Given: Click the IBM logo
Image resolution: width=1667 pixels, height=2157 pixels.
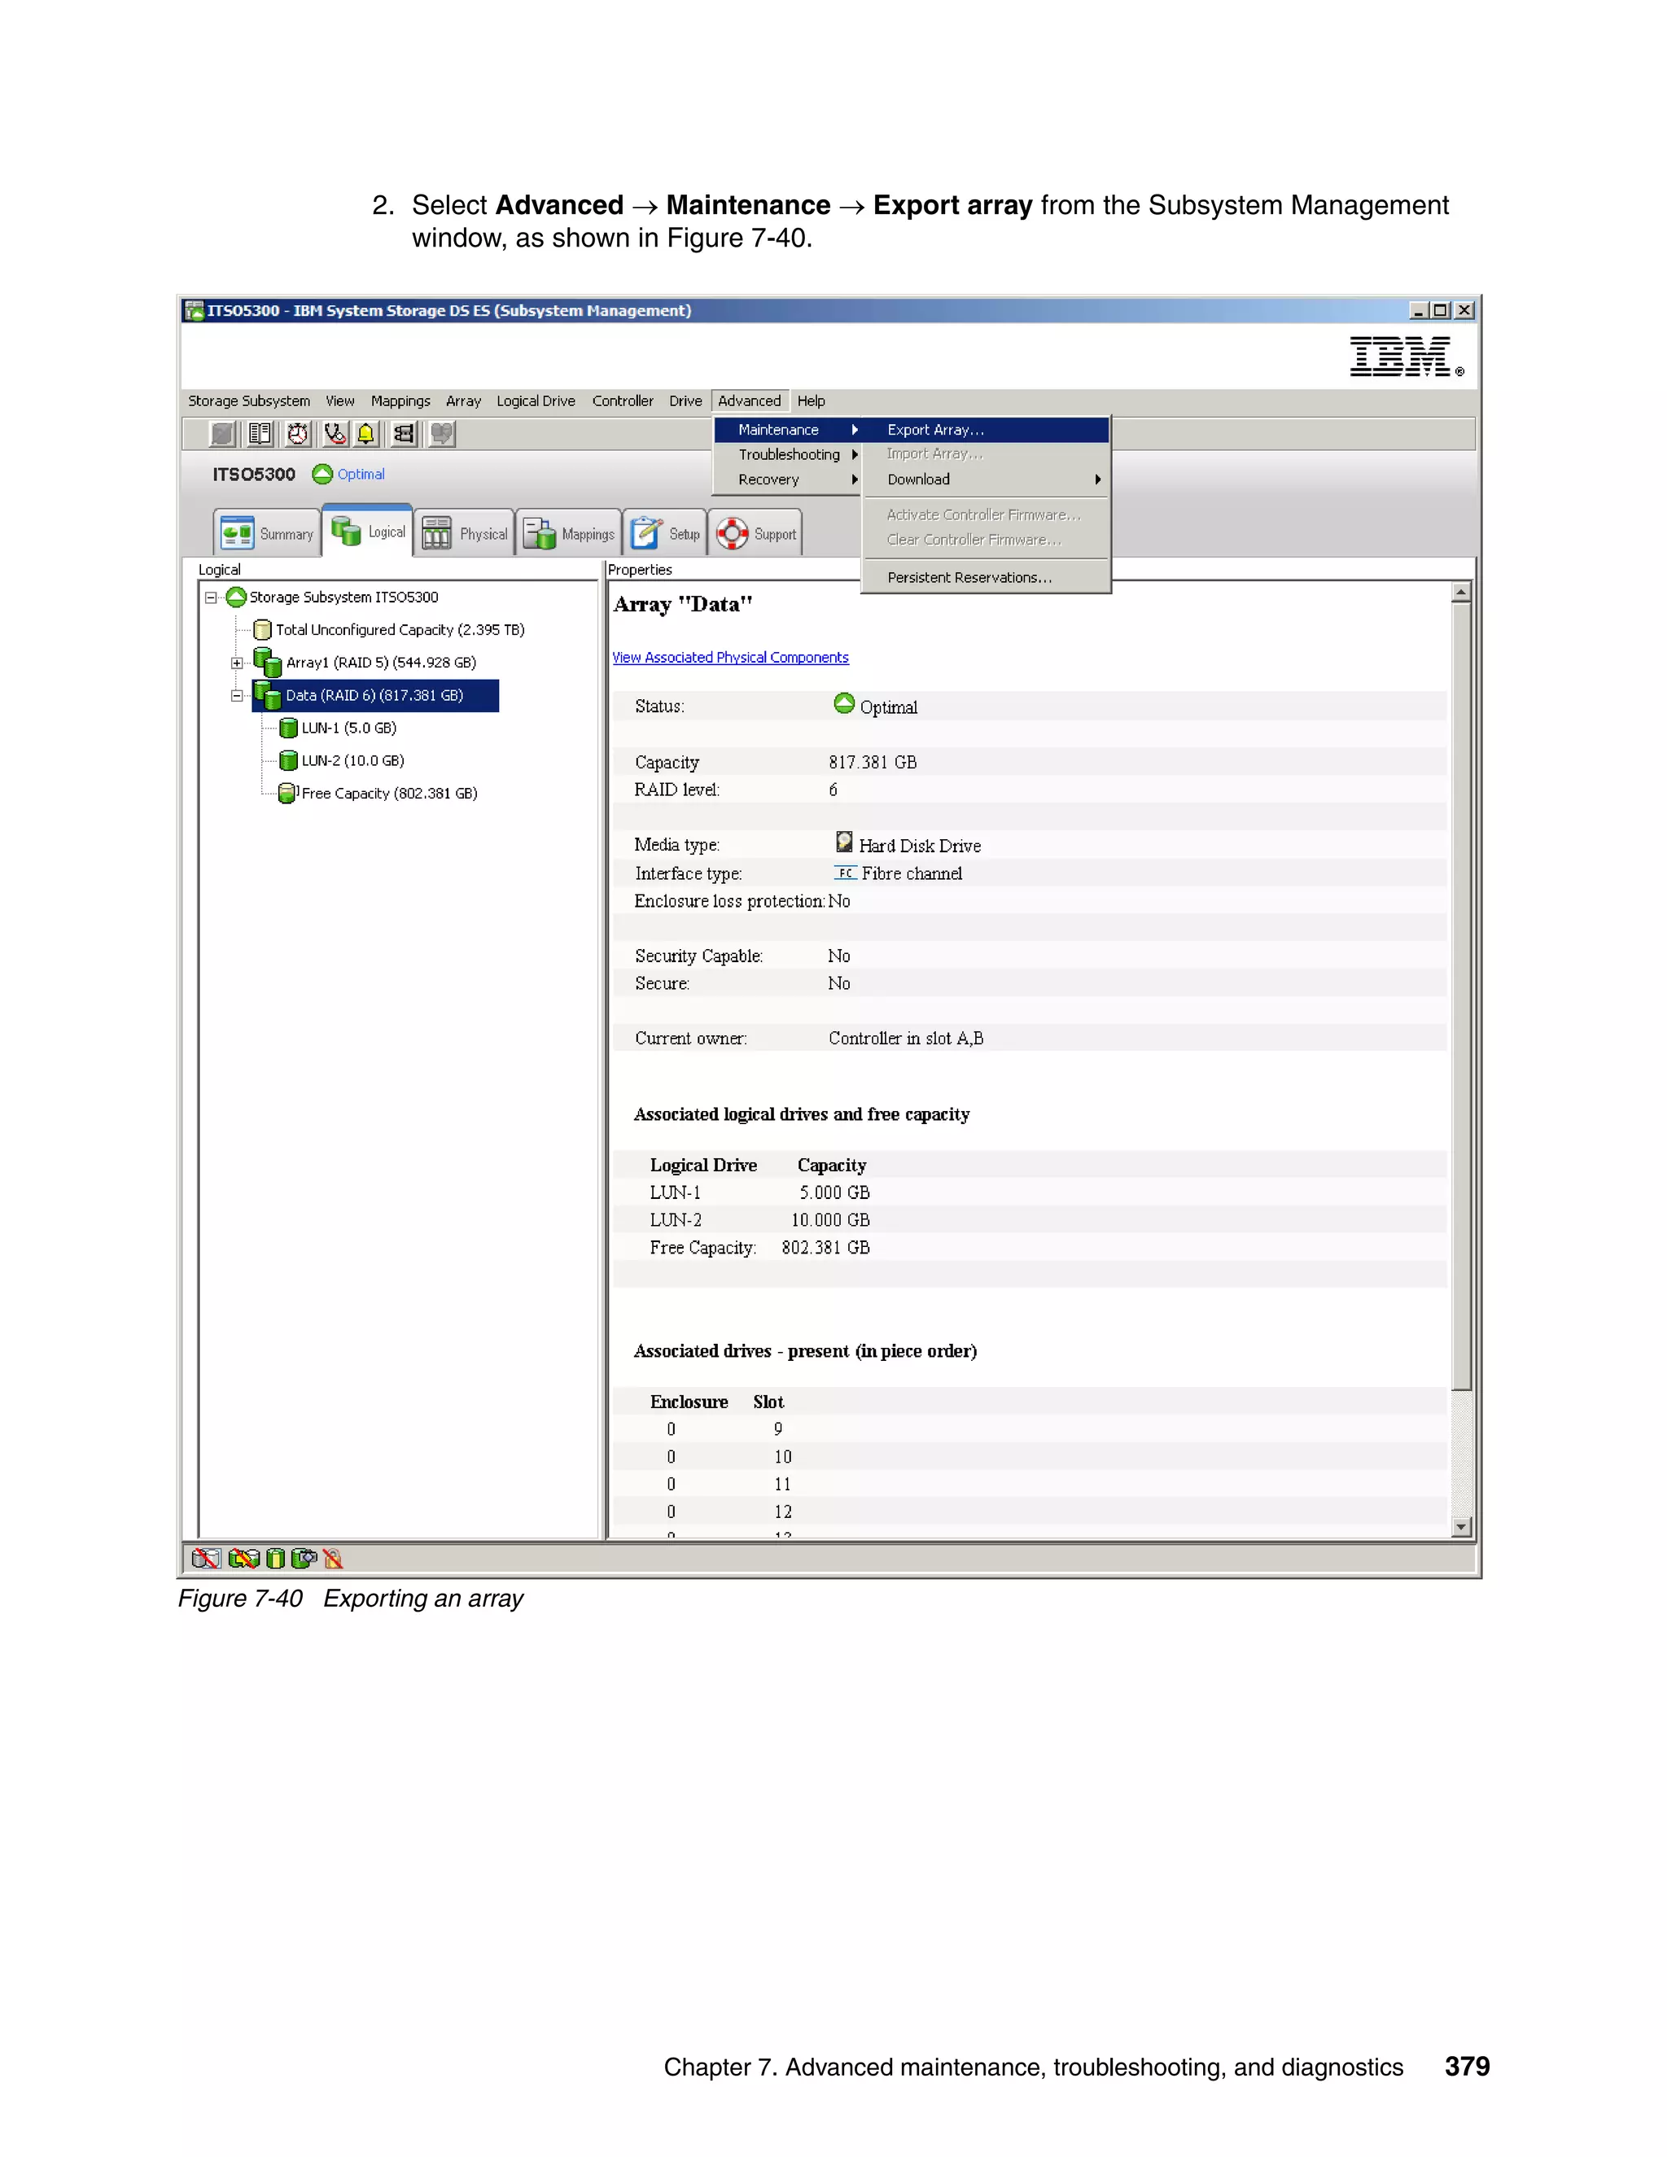Looking at the screenshot, I should click(1407, 357).
